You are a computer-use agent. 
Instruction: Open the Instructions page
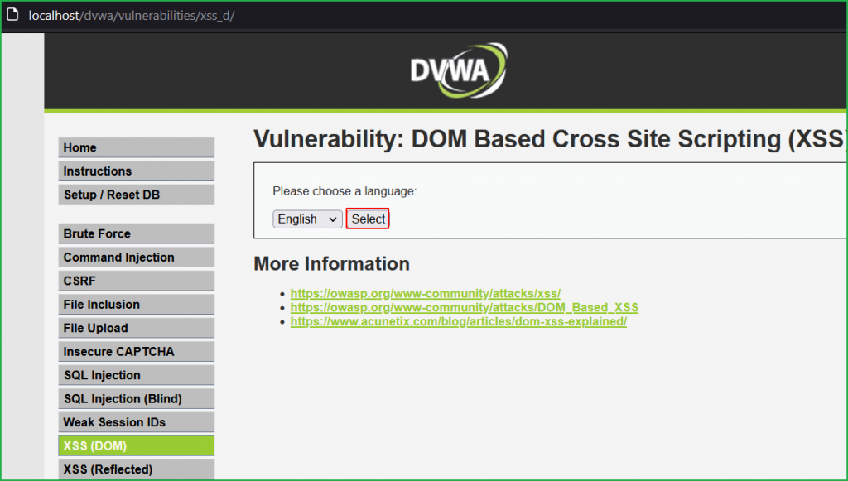137,171
